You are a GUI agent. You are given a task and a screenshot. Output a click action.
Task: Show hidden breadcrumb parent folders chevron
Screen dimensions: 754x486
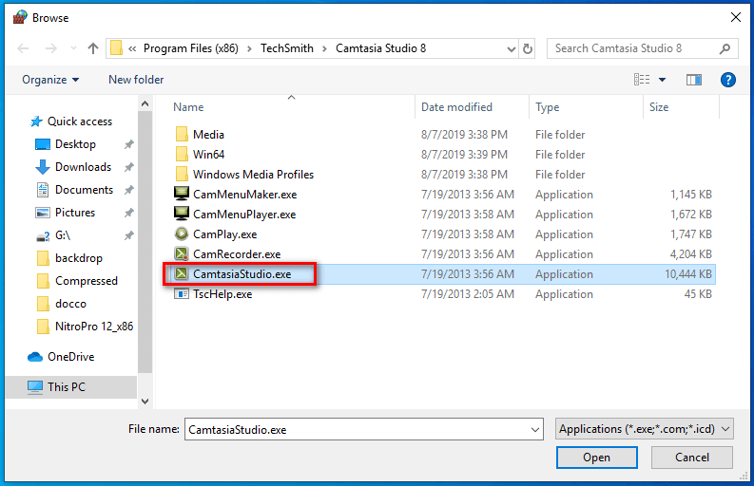point(132,48)
